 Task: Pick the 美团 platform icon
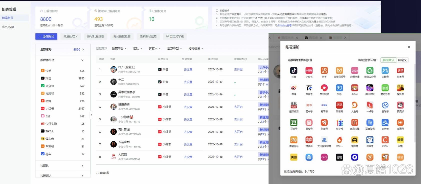pyautogui.click(x=294, y=157)
